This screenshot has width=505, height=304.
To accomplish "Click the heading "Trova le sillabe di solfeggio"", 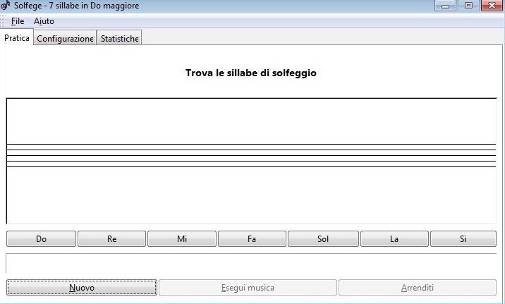I will click(x=251, y=73).
